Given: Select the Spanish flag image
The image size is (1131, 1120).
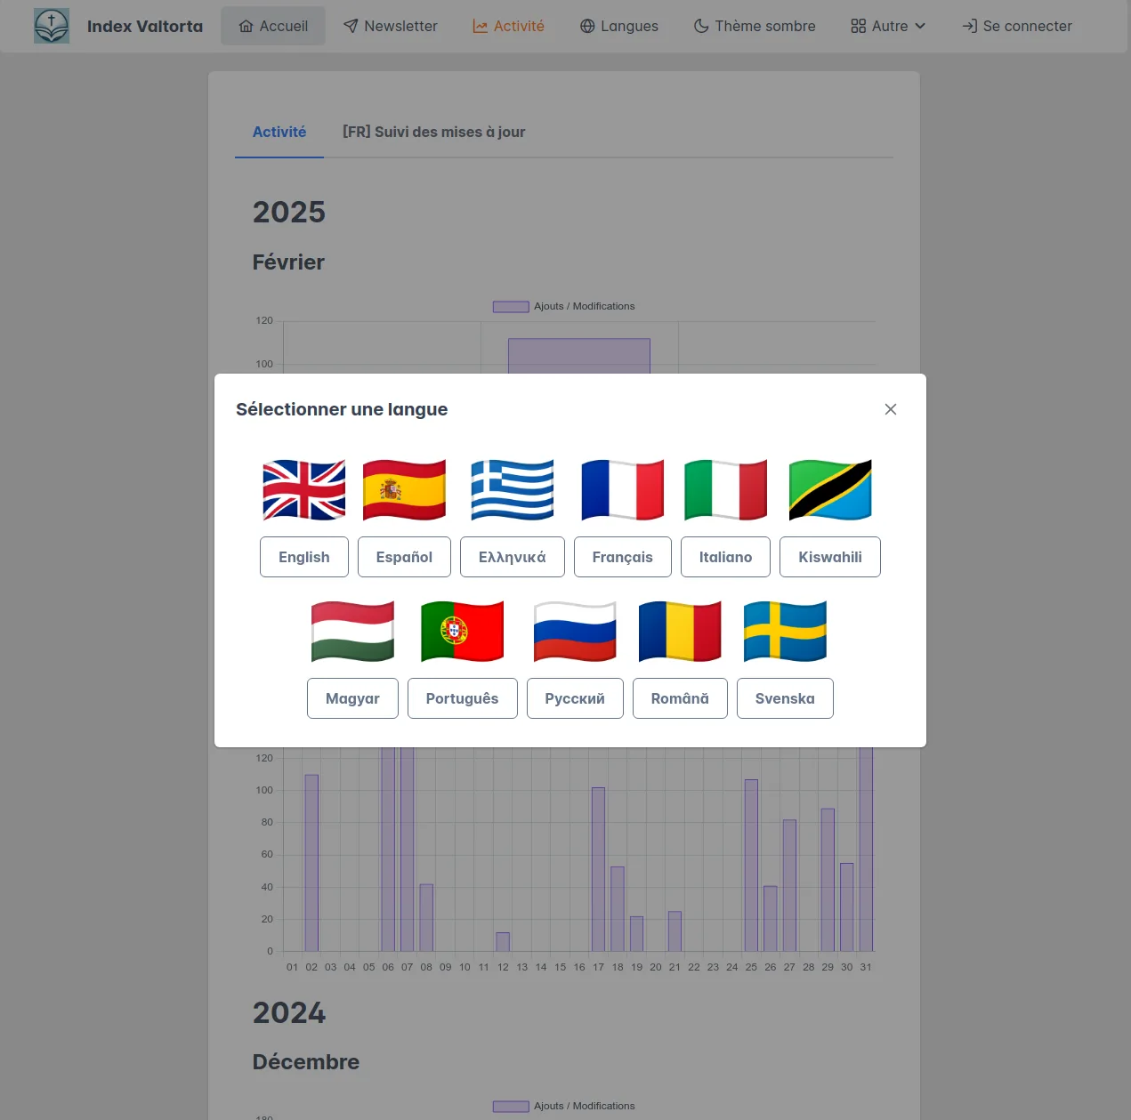Looking at the screenshot, I should tap(404, 490).
